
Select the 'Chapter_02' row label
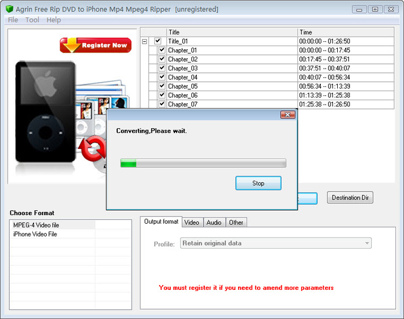coord(183,60)
